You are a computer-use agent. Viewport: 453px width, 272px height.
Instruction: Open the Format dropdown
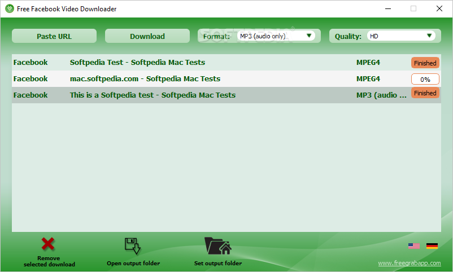point(276,36)
